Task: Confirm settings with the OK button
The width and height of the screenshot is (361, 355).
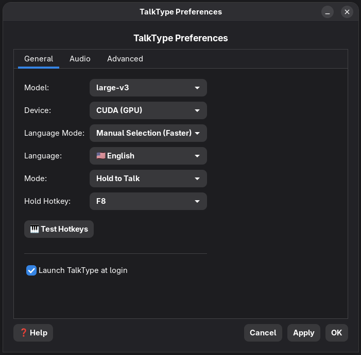Action: click(337, 333)
